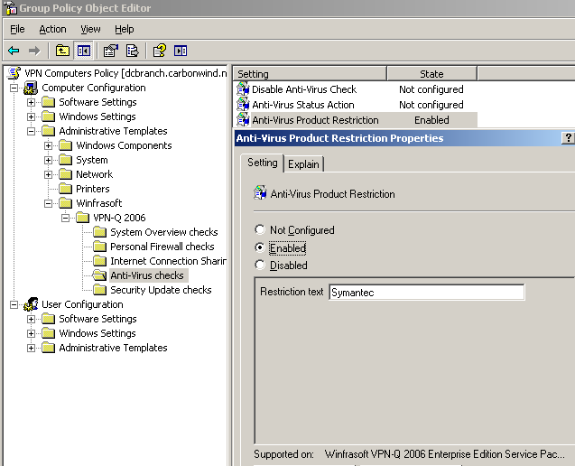Click the Anti-Virus Status Action policy icon
The image size is (575, 466).
tap(243, 105)
